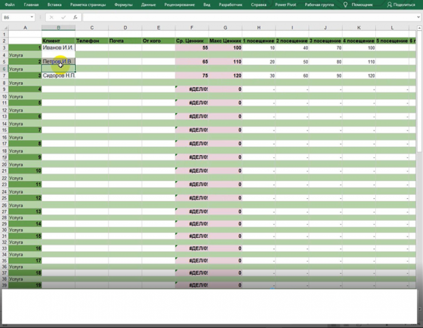Click the insert function fx icon

(75, 17)
